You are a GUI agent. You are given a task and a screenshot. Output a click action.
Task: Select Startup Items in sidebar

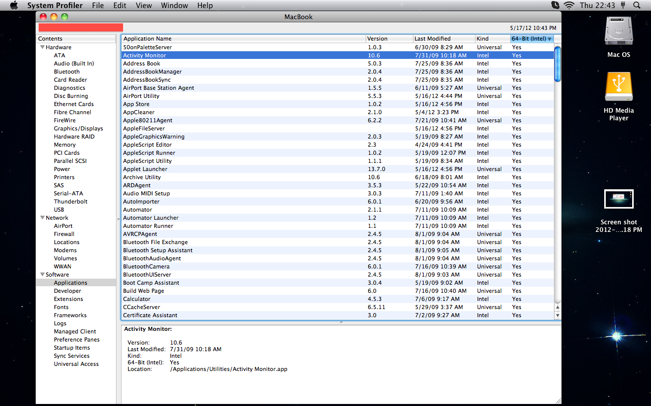pyautogui.click(x=72, y=348)
